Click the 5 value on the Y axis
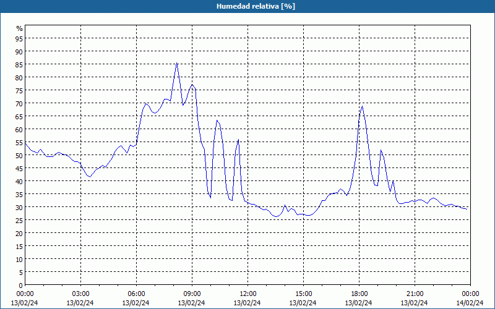Screen dimensions: 495x309 tap(21, 272)
